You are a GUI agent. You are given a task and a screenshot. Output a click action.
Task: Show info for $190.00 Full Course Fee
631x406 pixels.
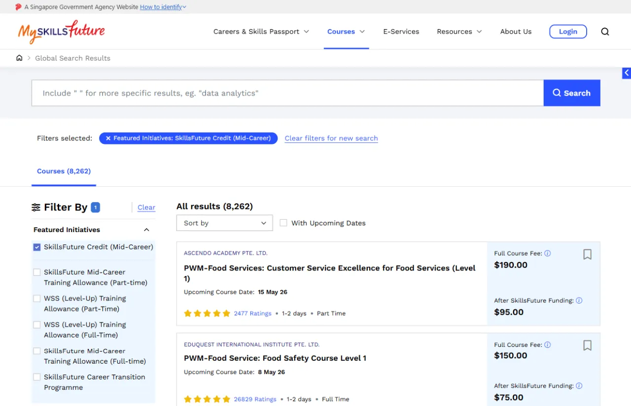(547, 253)
